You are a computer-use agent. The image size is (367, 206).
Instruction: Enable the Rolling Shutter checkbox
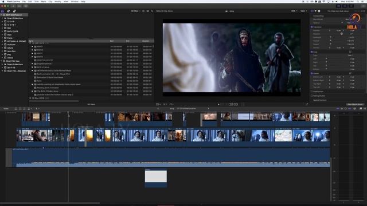312,96
